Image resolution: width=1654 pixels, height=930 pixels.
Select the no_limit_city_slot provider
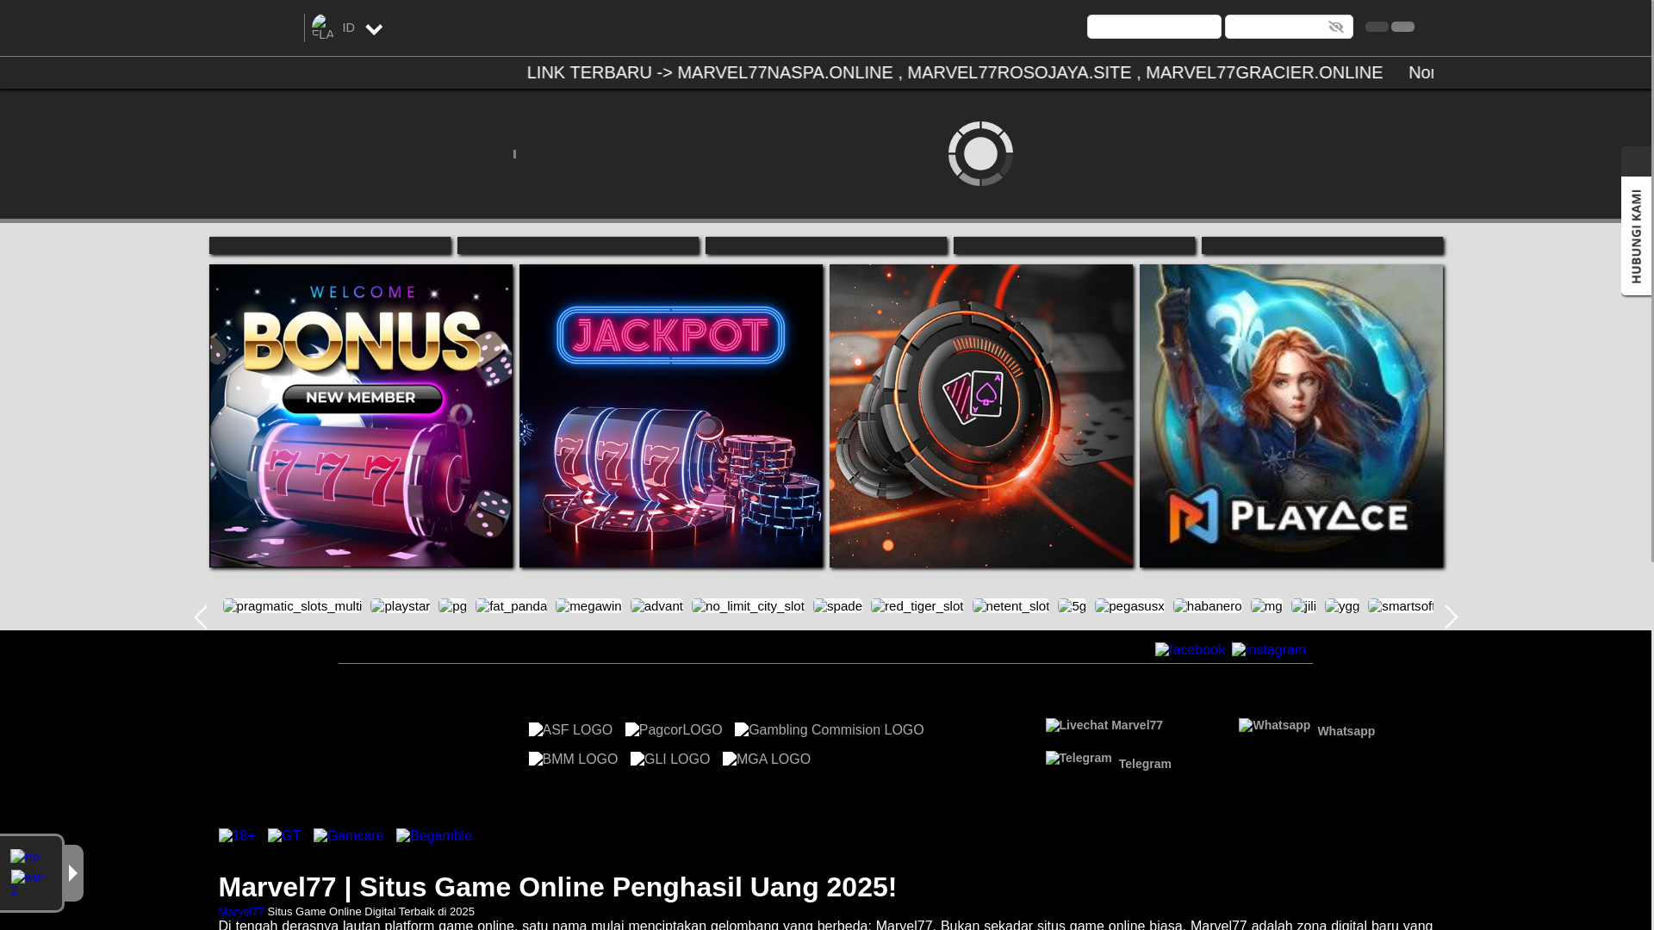point(749,606)
